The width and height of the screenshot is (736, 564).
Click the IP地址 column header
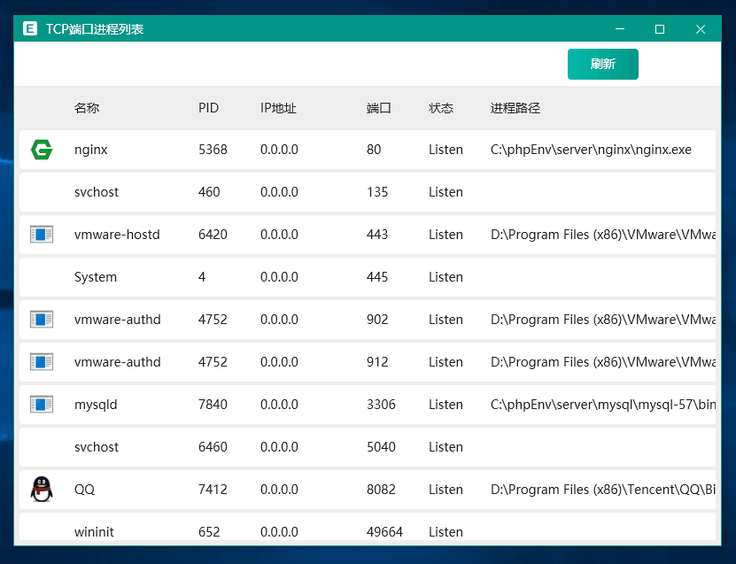pyautogui.click(x=278, y=108)
